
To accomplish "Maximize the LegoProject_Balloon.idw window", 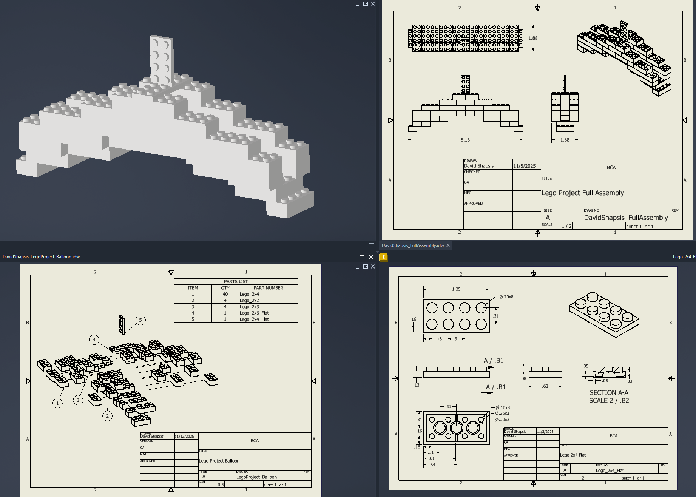I will click(361, 257).
